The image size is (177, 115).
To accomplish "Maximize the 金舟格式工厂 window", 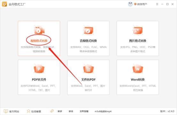I will click(167, 4).
